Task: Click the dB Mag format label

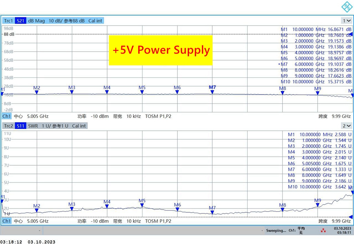Action: 36,21
